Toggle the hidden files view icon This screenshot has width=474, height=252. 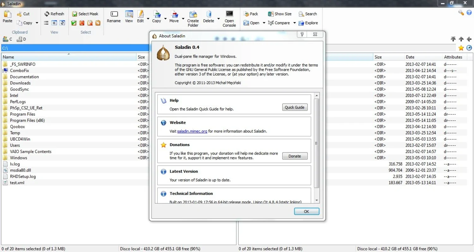[x=62, y=23]
